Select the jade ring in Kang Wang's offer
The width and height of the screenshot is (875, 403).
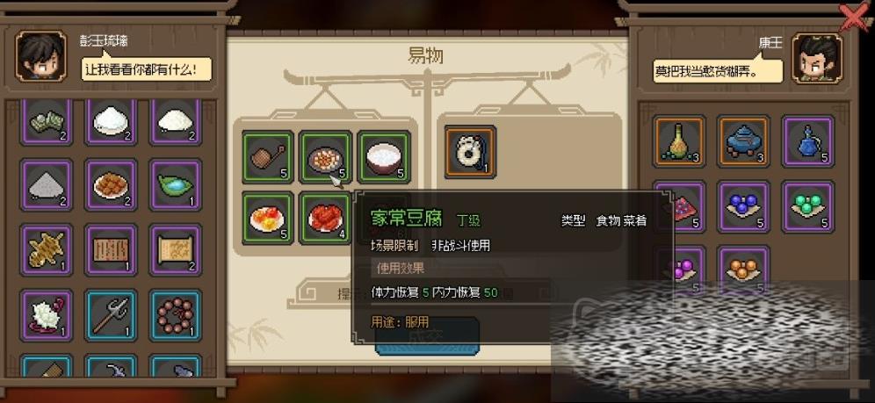(470, 152)
